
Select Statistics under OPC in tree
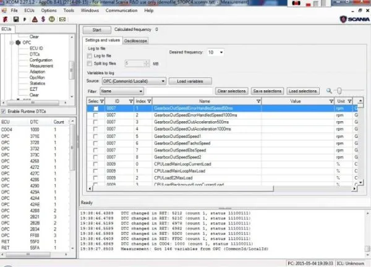(37, 83)
